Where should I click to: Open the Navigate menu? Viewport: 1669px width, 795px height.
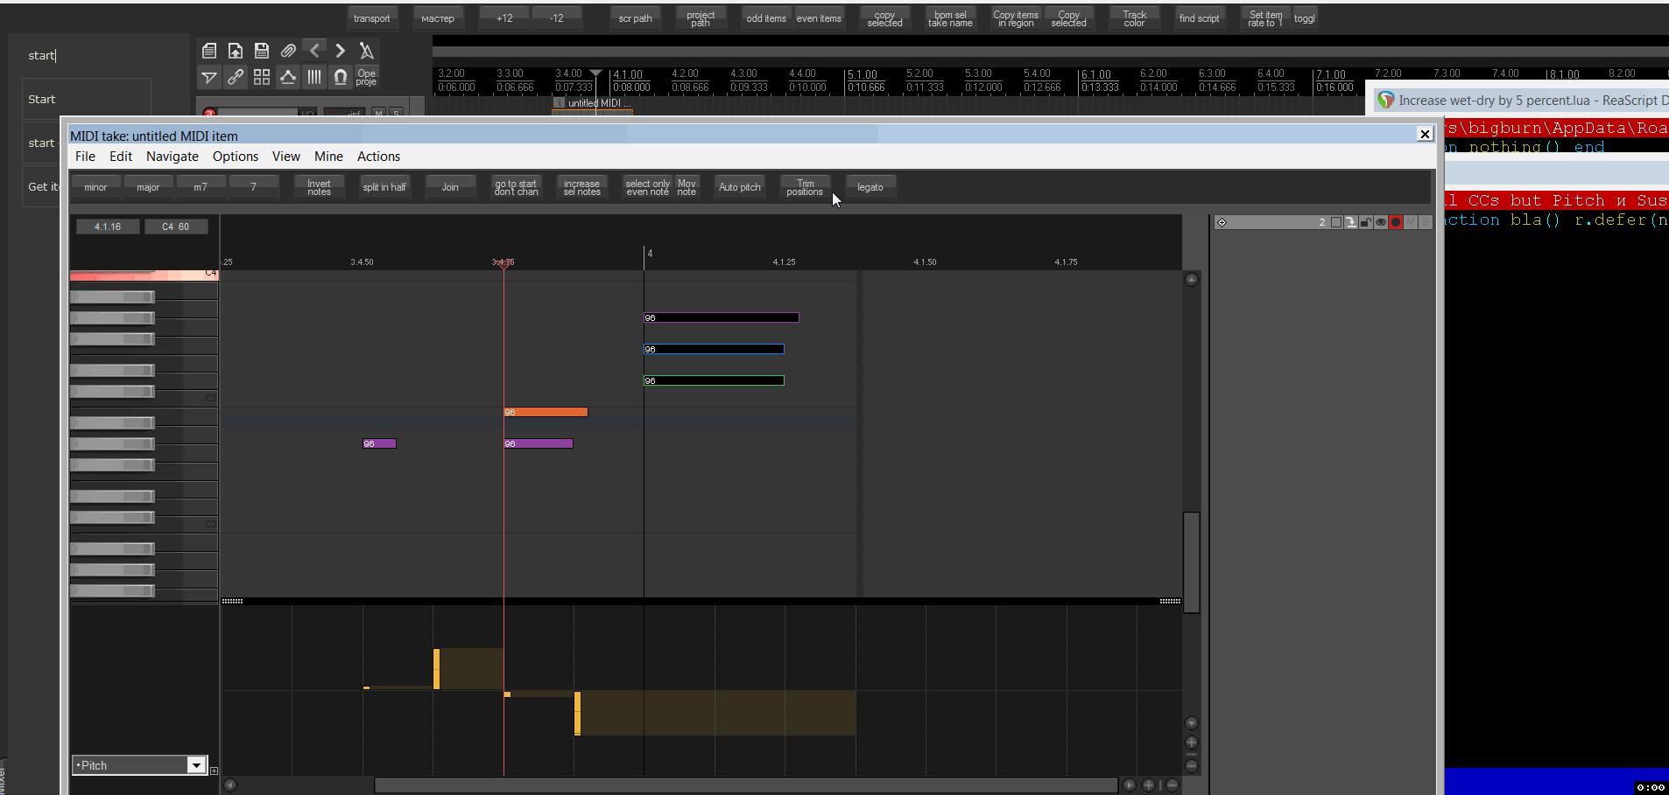pos(172,157)
